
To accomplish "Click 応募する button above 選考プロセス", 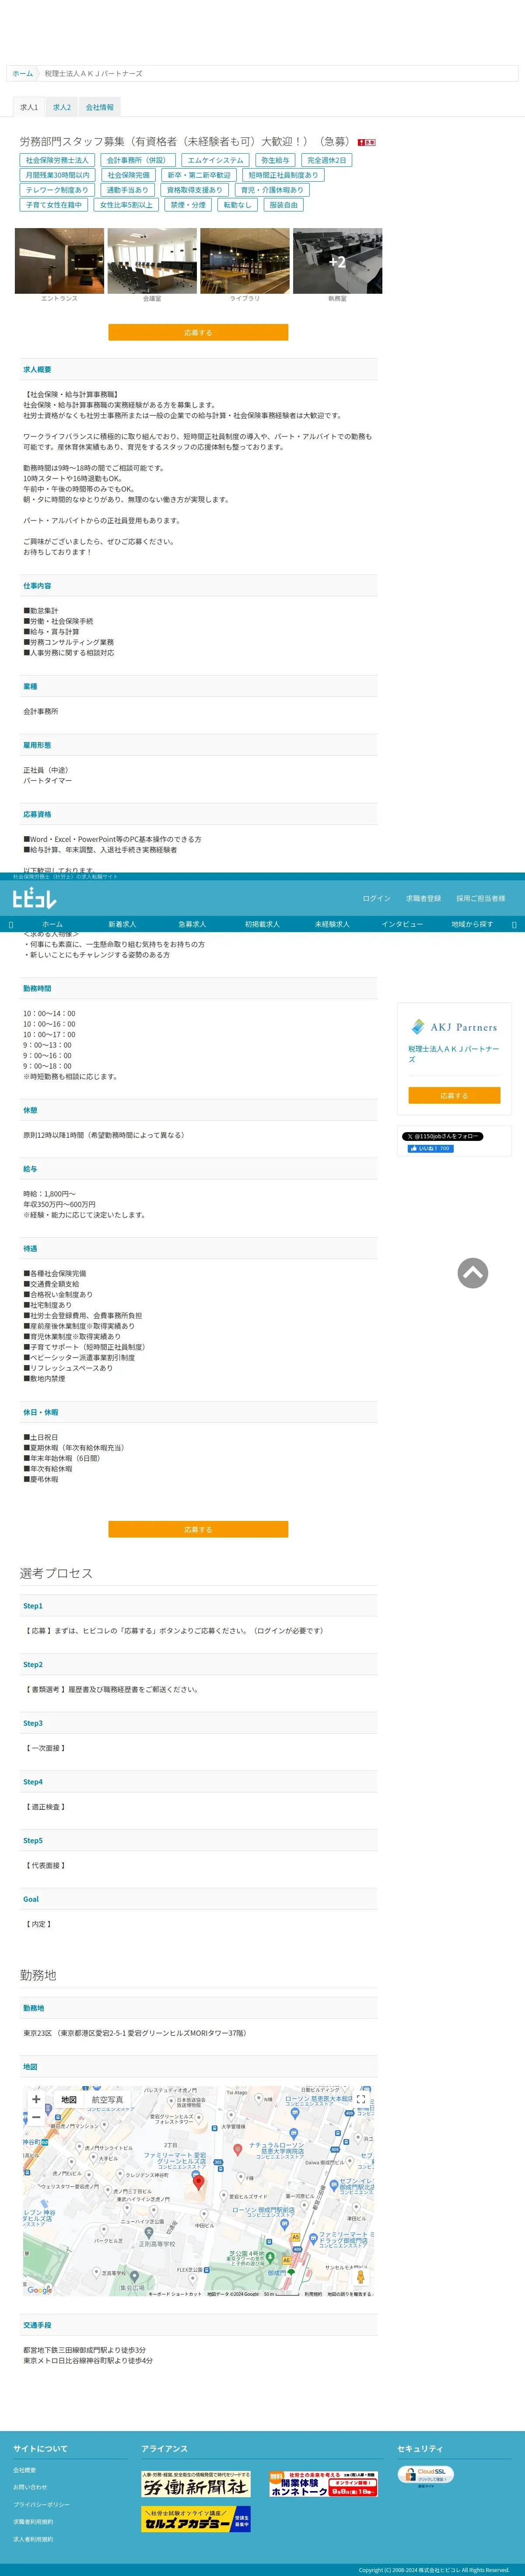I will pos(198,1529).
